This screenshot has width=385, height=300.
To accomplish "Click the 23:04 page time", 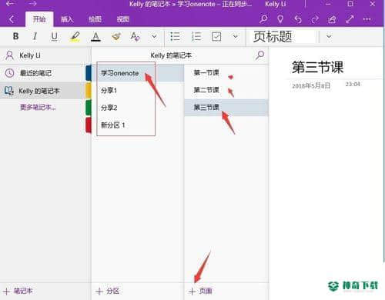I will point(353,84).
